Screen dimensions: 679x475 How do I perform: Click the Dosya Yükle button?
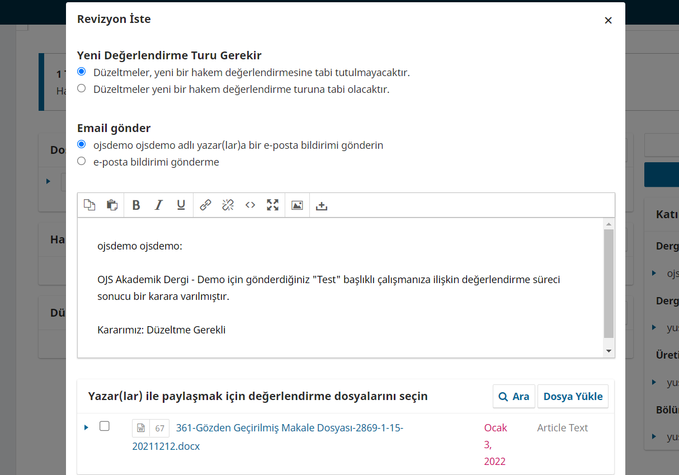573,396
